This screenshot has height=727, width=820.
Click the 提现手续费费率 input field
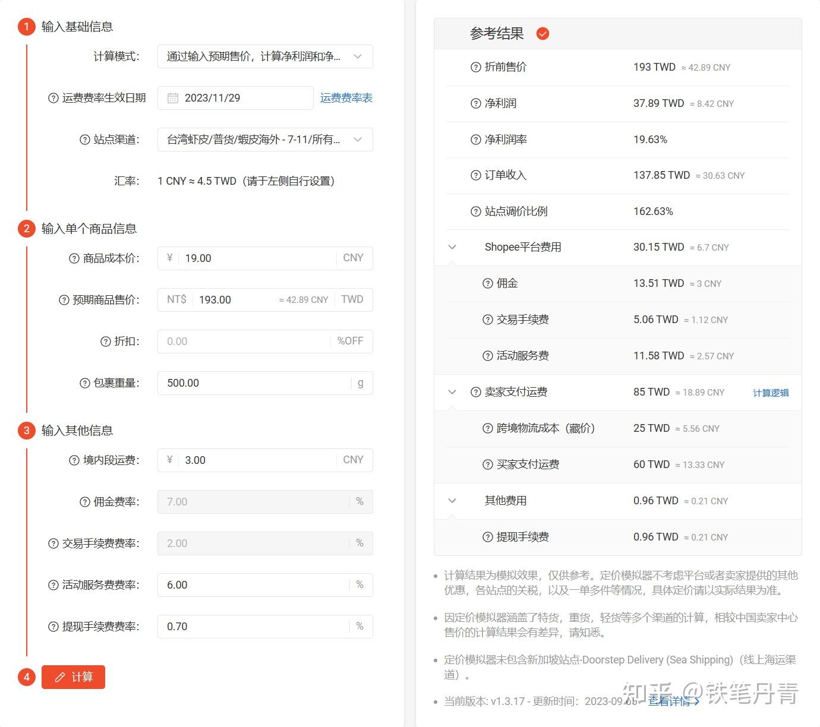[x=265, y=627]
